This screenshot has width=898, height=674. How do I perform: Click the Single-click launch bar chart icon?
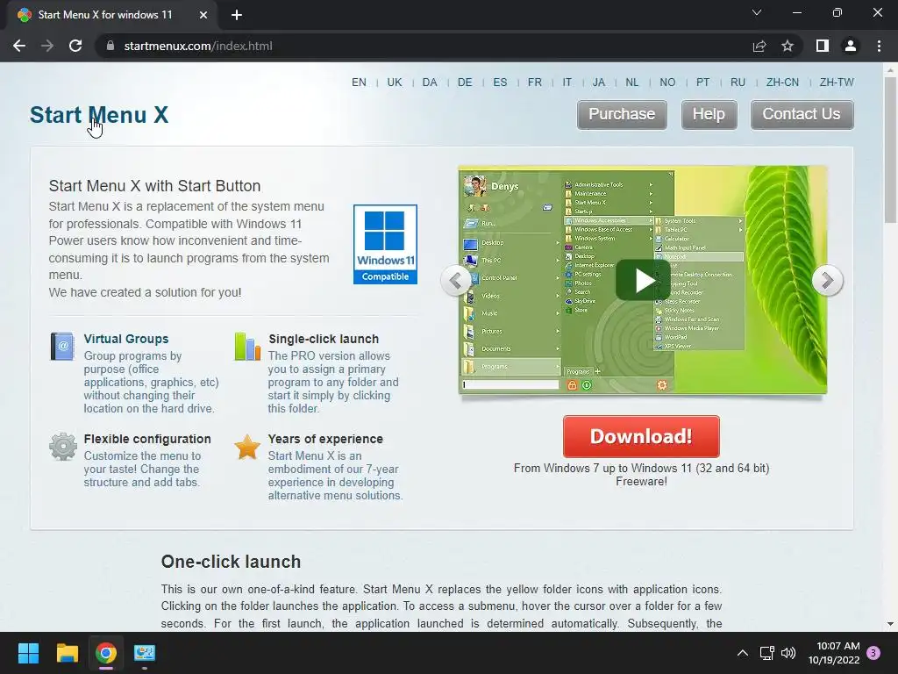click(x=247, y=346)
